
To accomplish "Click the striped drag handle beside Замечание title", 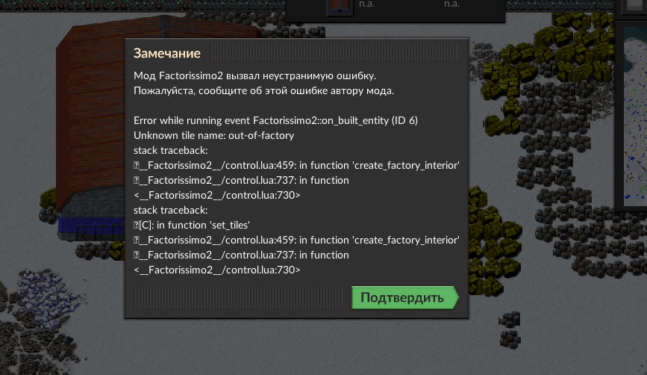I will pyautogui.click(x=334, y=53).
